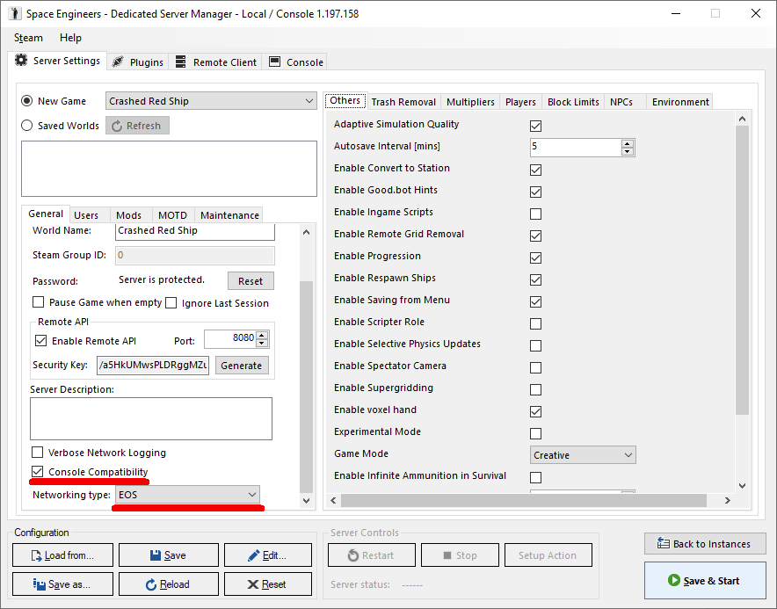This screenshot has height=609, width=777.
Task: Open the Crashed Red Ship scenario dropdown
Action: pos(211,101)
